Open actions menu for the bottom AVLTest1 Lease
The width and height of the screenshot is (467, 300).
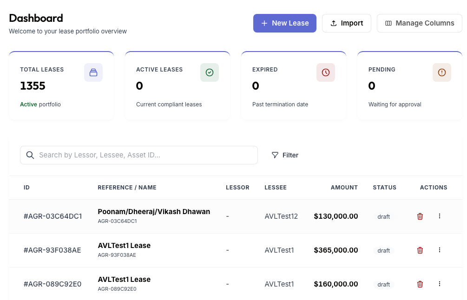[440, 284]
